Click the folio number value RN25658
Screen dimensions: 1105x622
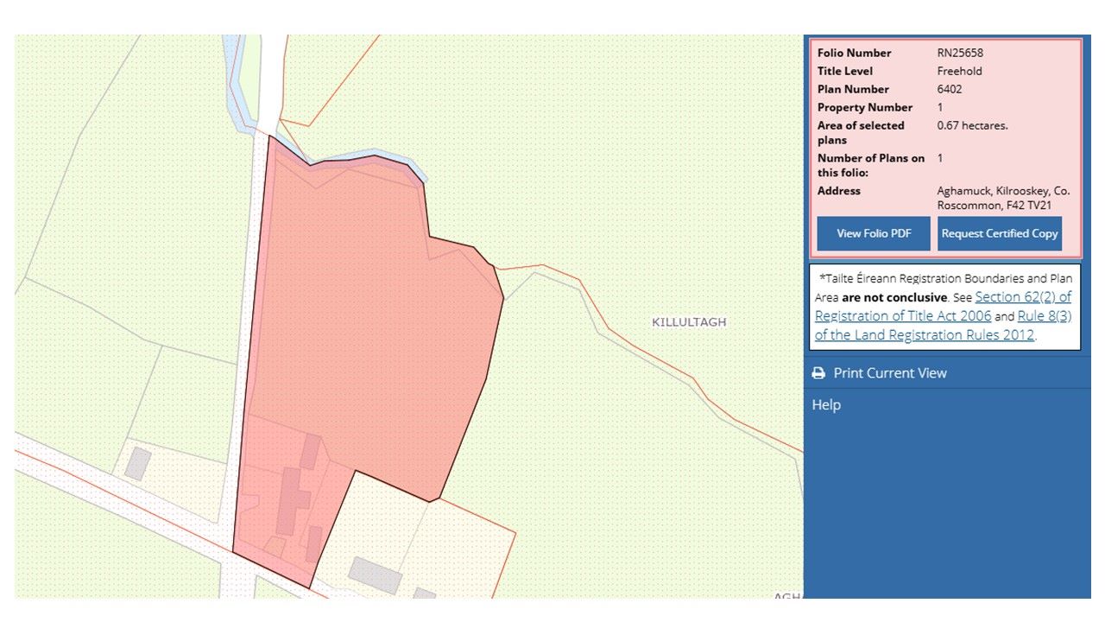point(960,53)
